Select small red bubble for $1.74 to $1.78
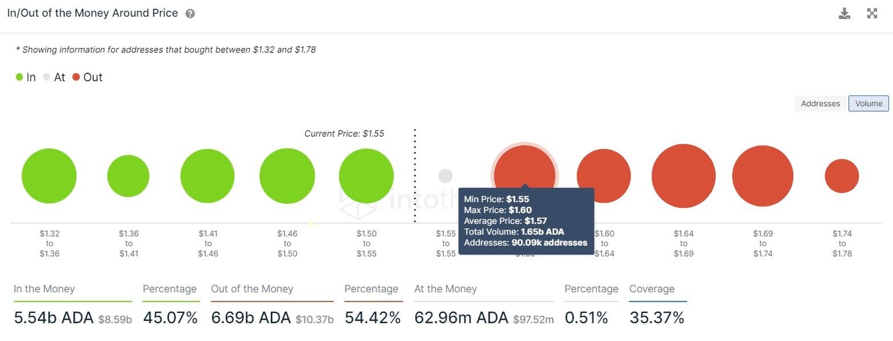 pos(842,176)
